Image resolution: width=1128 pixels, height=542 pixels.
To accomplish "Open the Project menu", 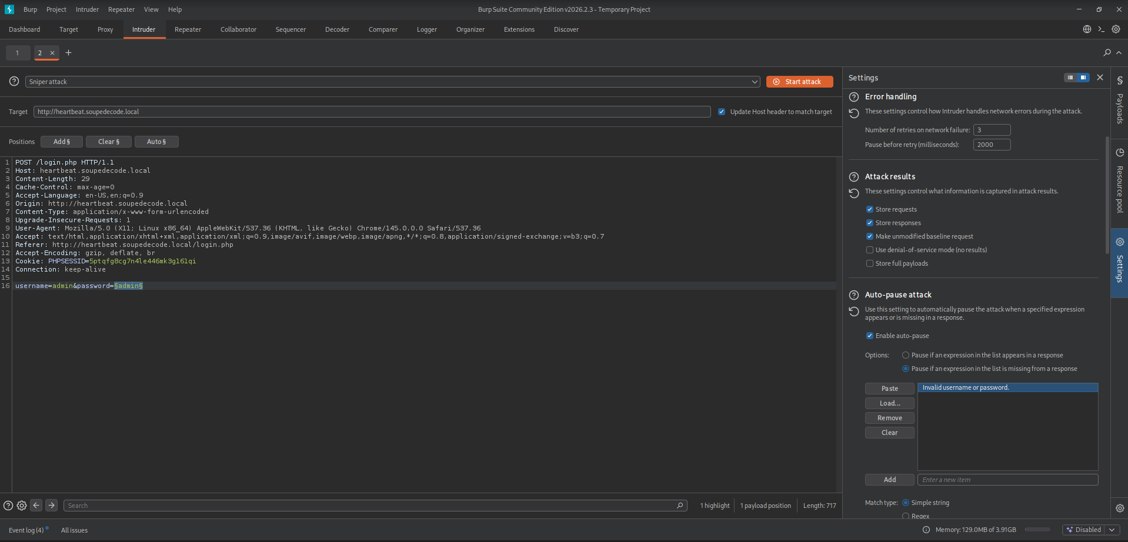I will coord(56,9).
